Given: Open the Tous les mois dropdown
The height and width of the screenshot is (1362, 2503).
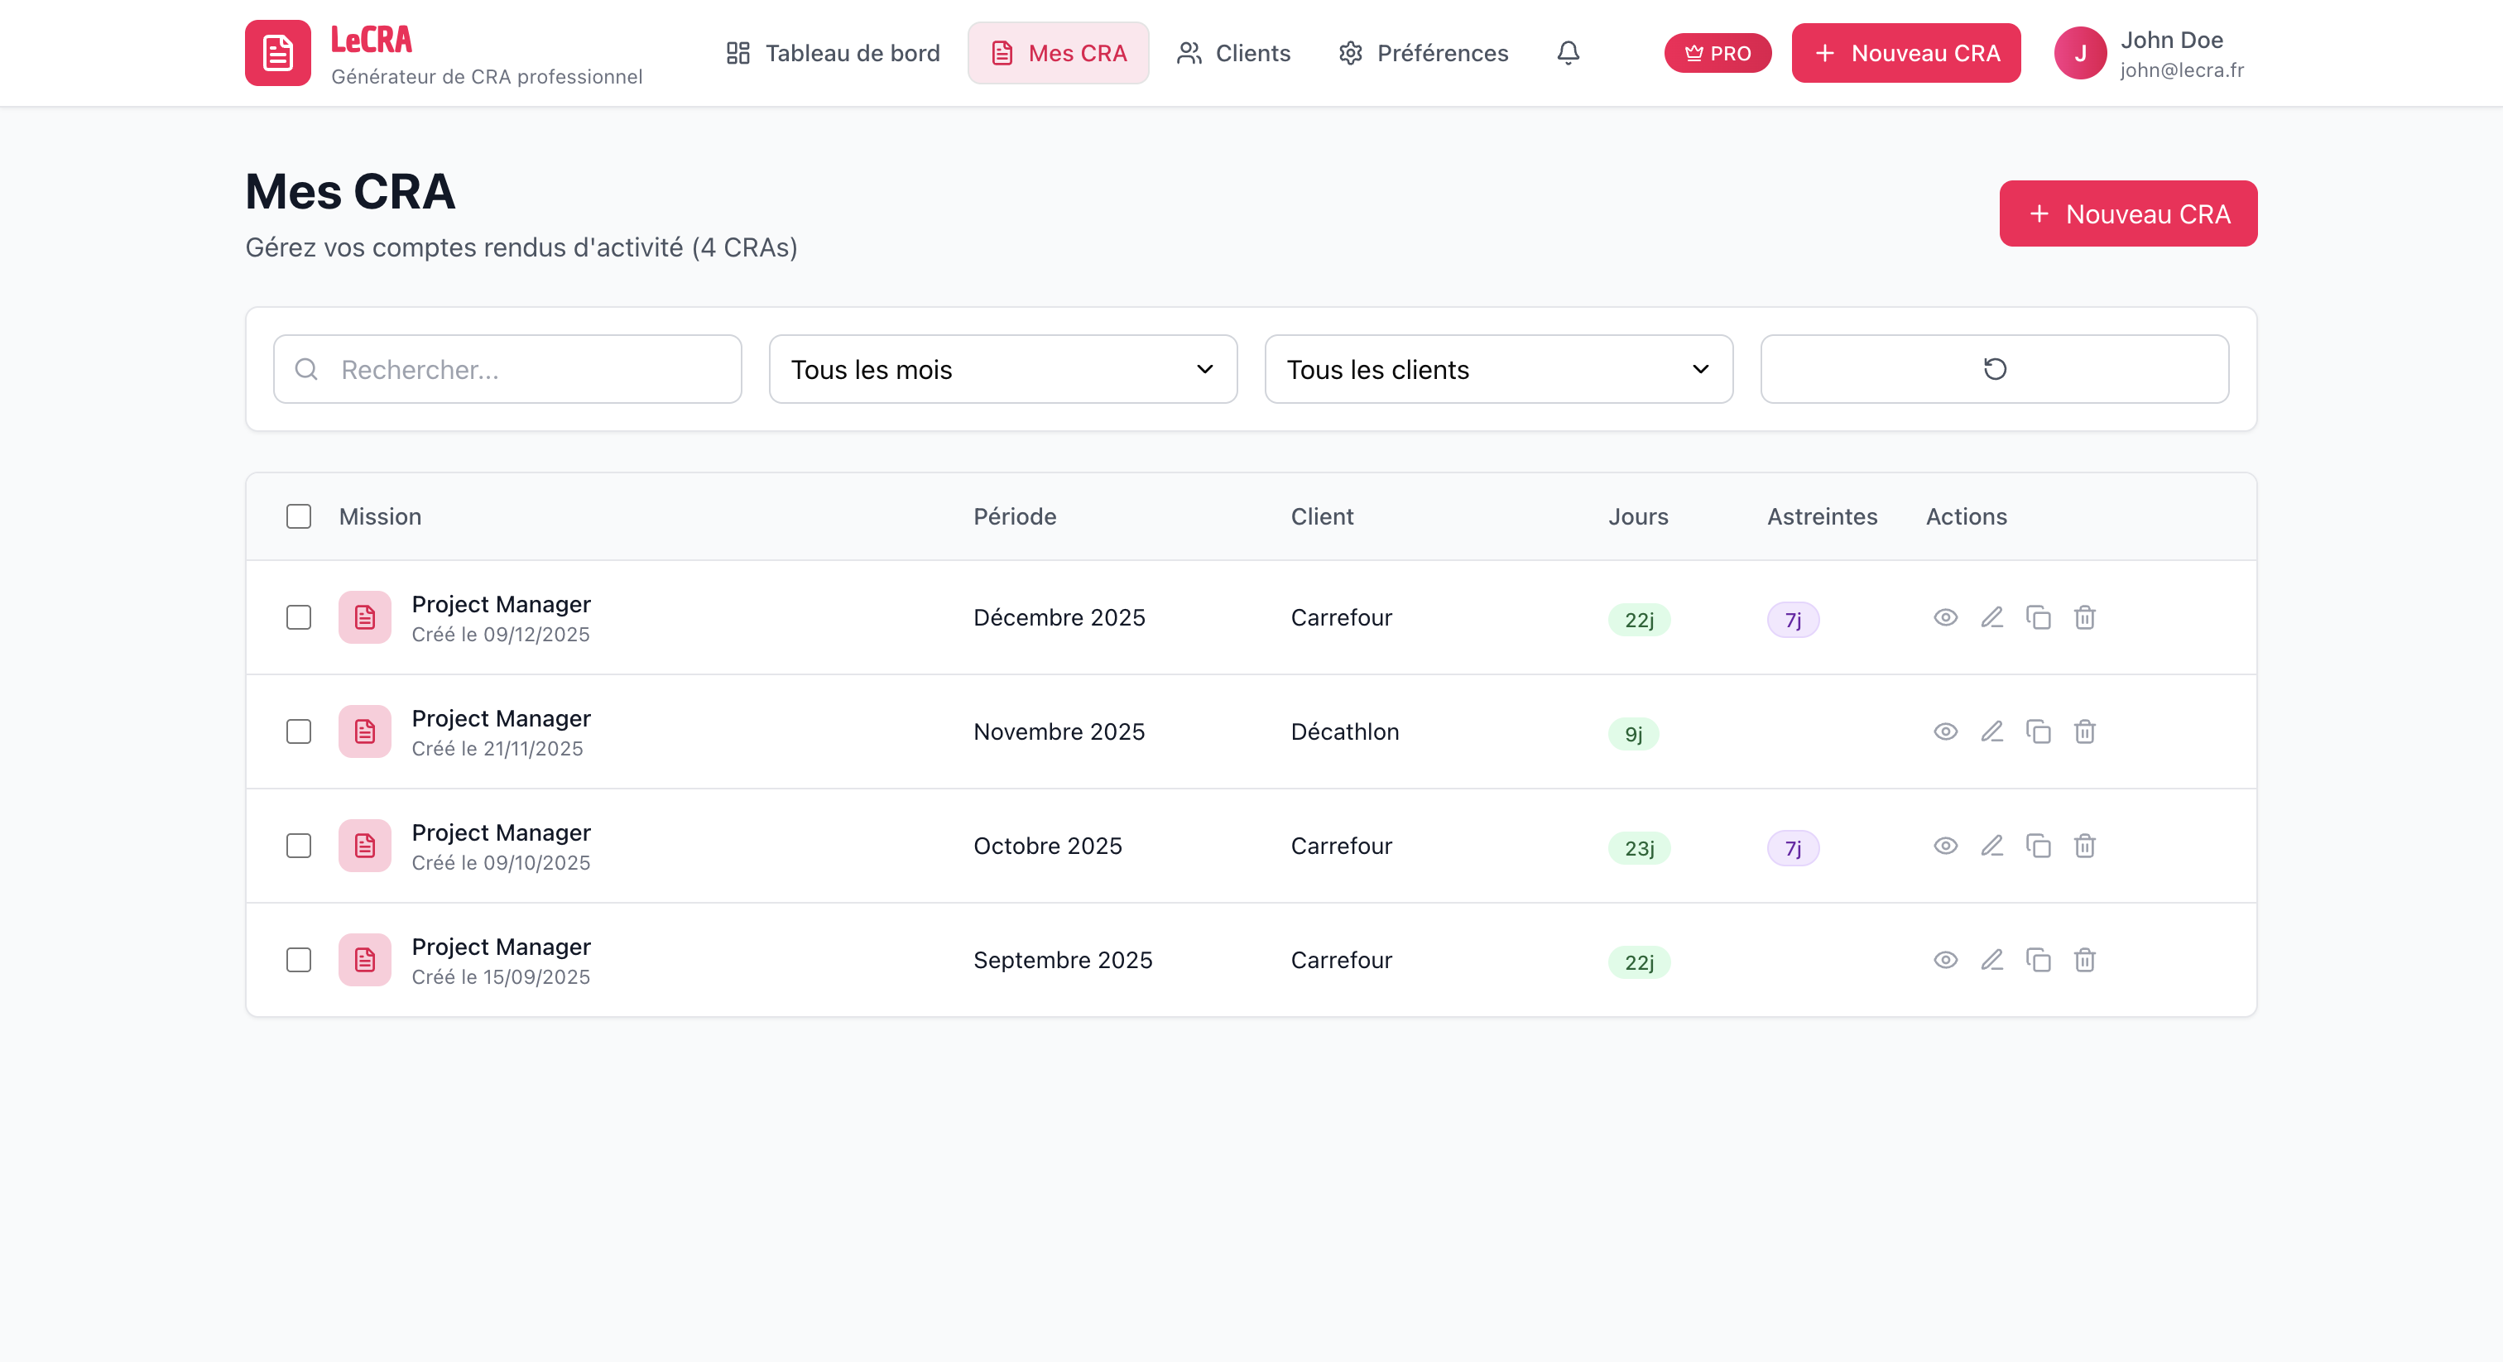Looking at the screenshot, I should pyautogui.click(x=1002, y=369).
